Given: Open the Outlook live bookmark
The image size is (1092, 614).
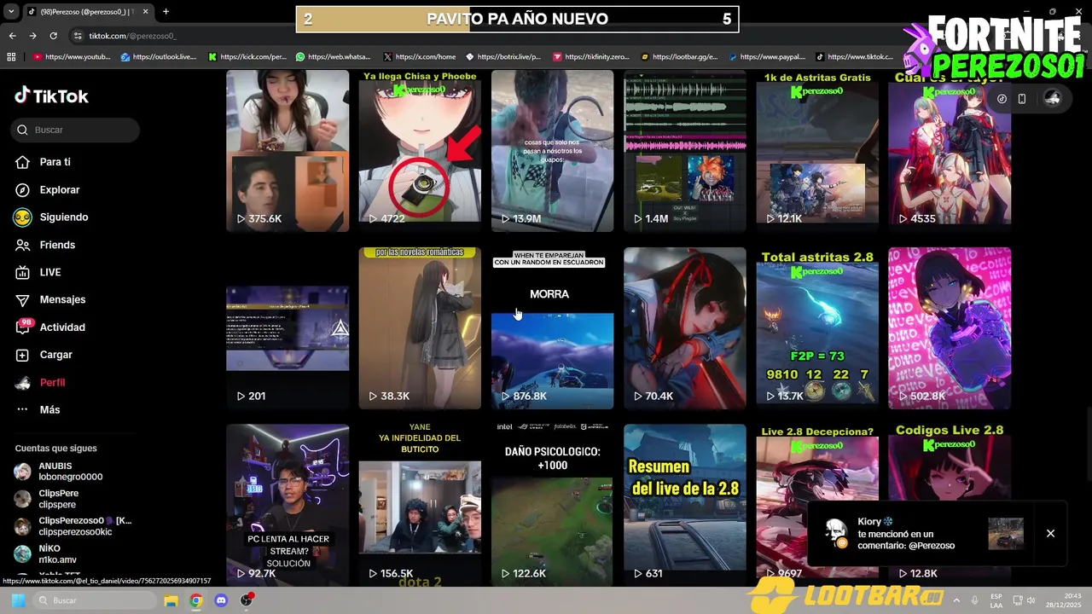Looking at the screenshot, I should (x=159, y=57).
